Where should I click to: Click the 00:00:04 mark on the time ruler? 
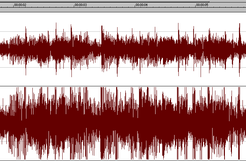[141, 5]
